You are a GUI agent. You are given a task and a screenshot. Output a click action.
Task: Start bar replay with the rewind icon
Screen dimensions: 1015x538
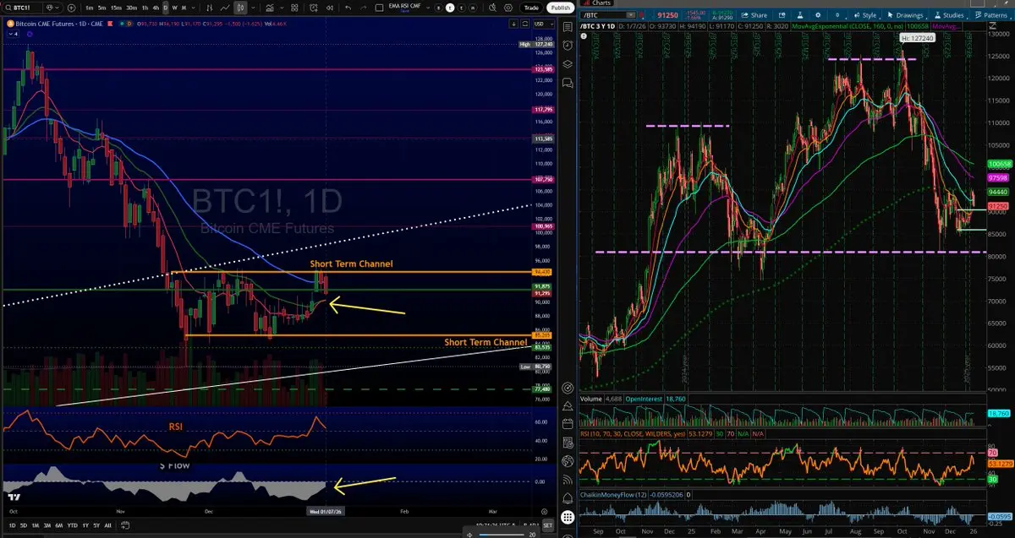[x=330, y=8]
